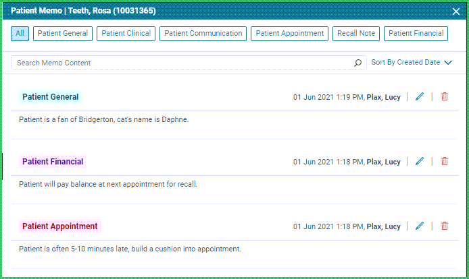469x279 pixels.
Task: Show Patient Communication memos
Action: [203, 34]
